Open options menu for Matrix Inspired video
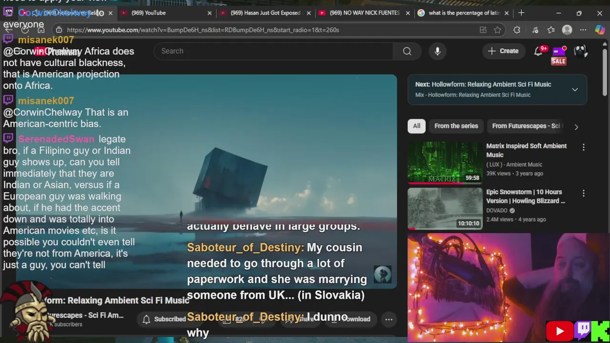 583,147
